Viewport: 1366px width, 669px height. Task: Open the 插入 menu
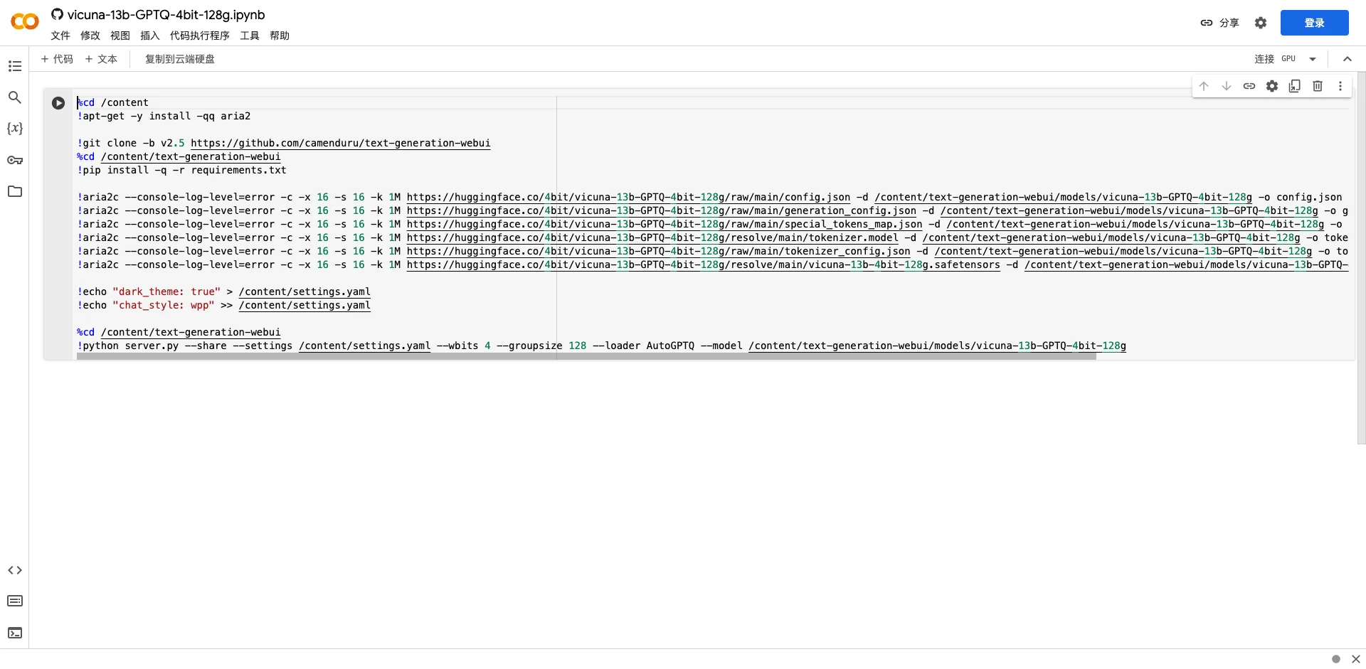[150, 36]
